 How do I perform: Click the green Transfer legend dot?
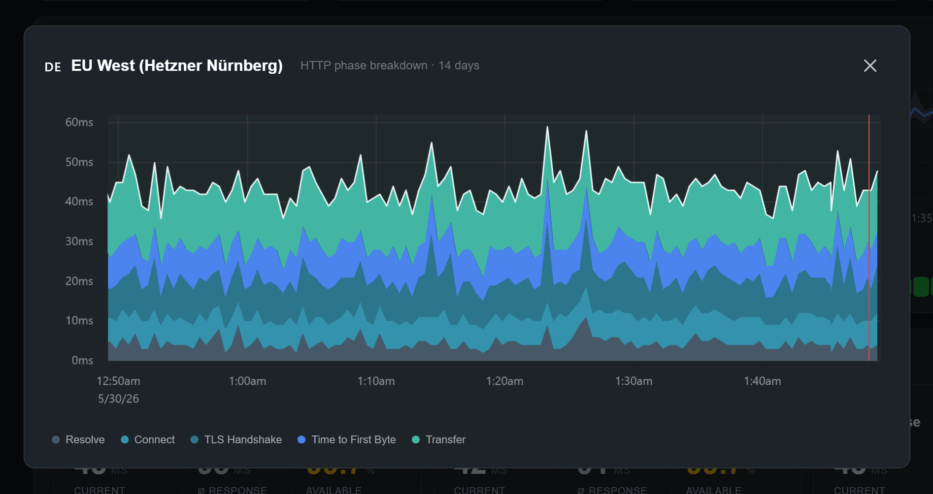[x=416, y=439]
